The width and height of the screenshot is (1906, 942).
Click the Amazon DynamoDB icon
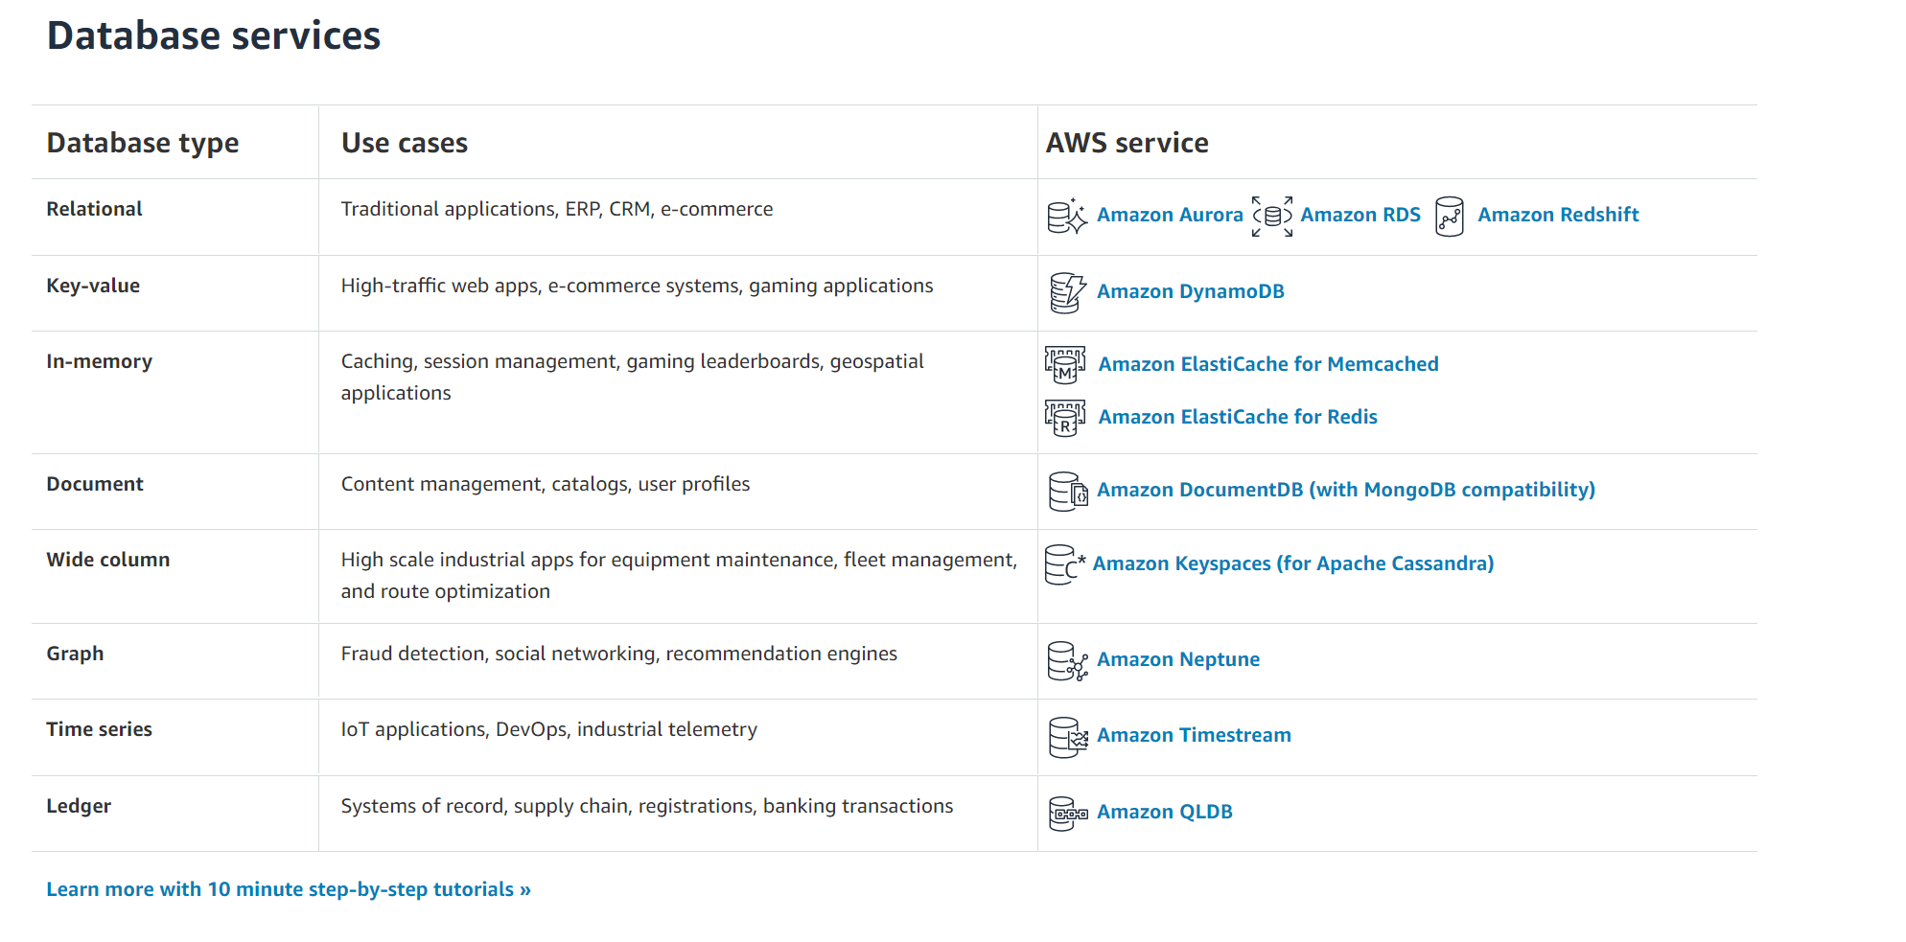1067,292
